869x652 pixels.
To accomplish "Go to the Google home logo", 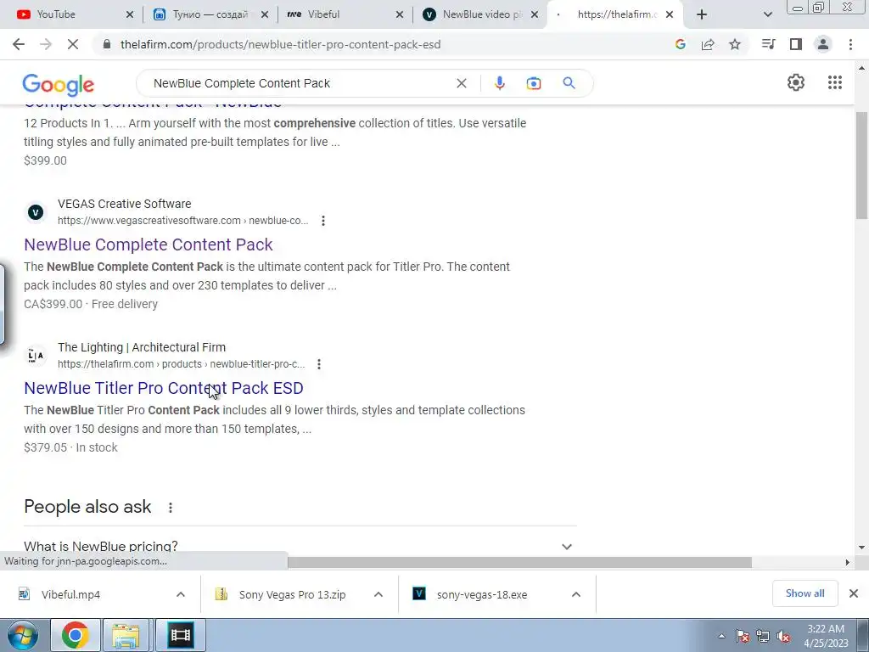I will (59, 84).
